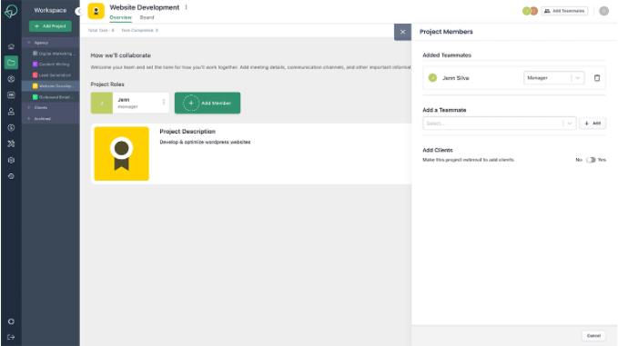618x346 pixels.
Task: Expand the Archived tree group
Action: tap(29, 118)
